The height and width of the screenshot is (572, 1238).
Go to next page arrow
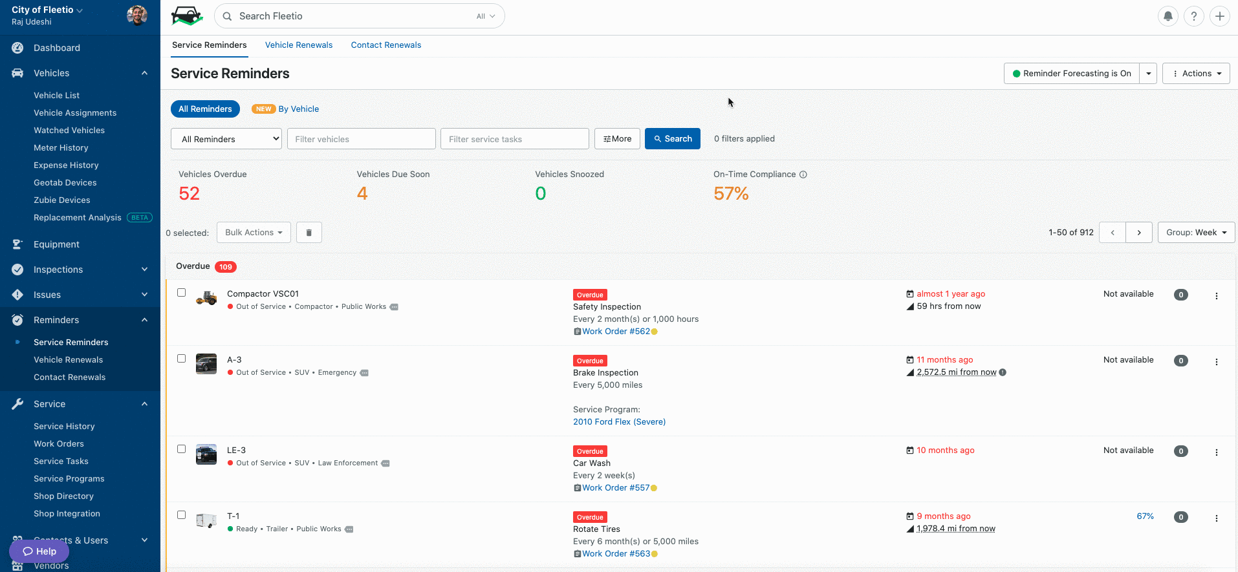pos(1139,233)
